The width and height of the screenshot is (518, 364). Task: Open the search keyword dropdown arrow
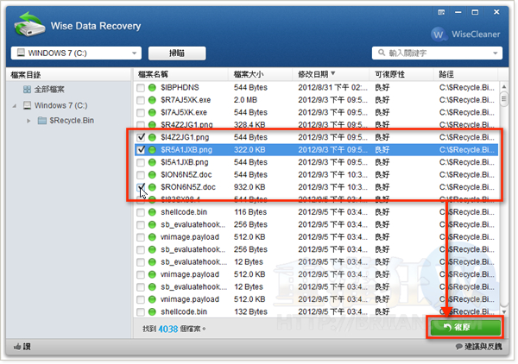click(496, 53)
